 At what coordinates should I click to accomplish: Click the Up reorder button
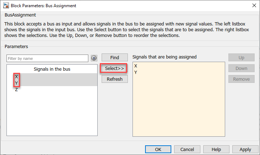pos(241,57)
